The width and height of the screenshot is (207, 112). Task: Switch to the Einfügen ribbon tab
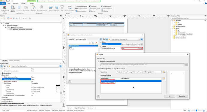[x=16, y=3]
